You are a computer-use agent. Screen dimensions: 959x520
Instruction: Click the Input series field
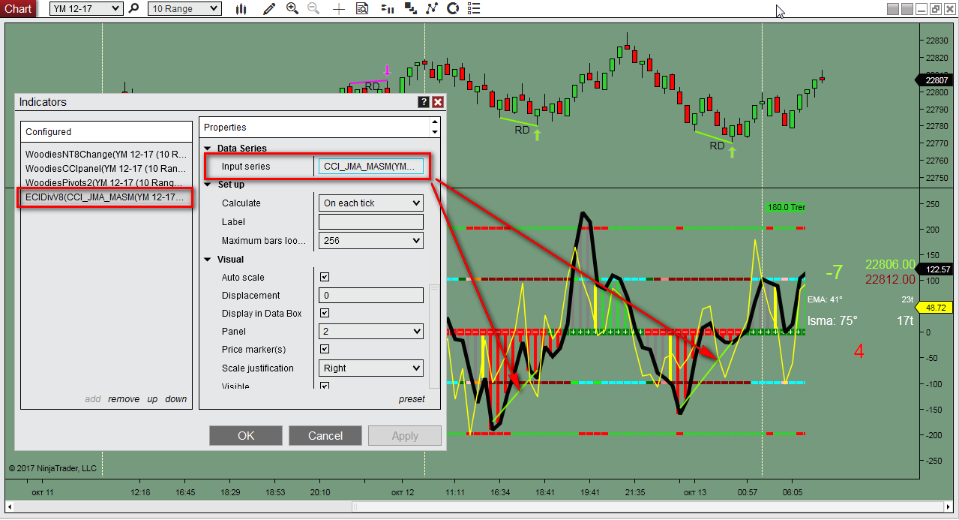(x=371, y=167)
